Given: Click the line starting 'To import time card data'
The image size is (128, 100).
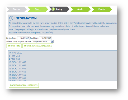Looking at the screenshot, I should click(x=63, y=23).
